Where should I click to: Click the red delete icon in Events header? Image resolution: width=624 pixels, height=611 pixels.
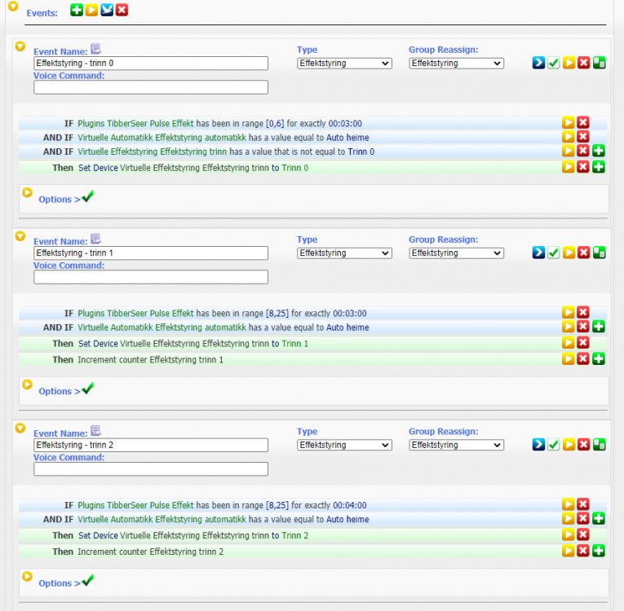coord(122,10)
